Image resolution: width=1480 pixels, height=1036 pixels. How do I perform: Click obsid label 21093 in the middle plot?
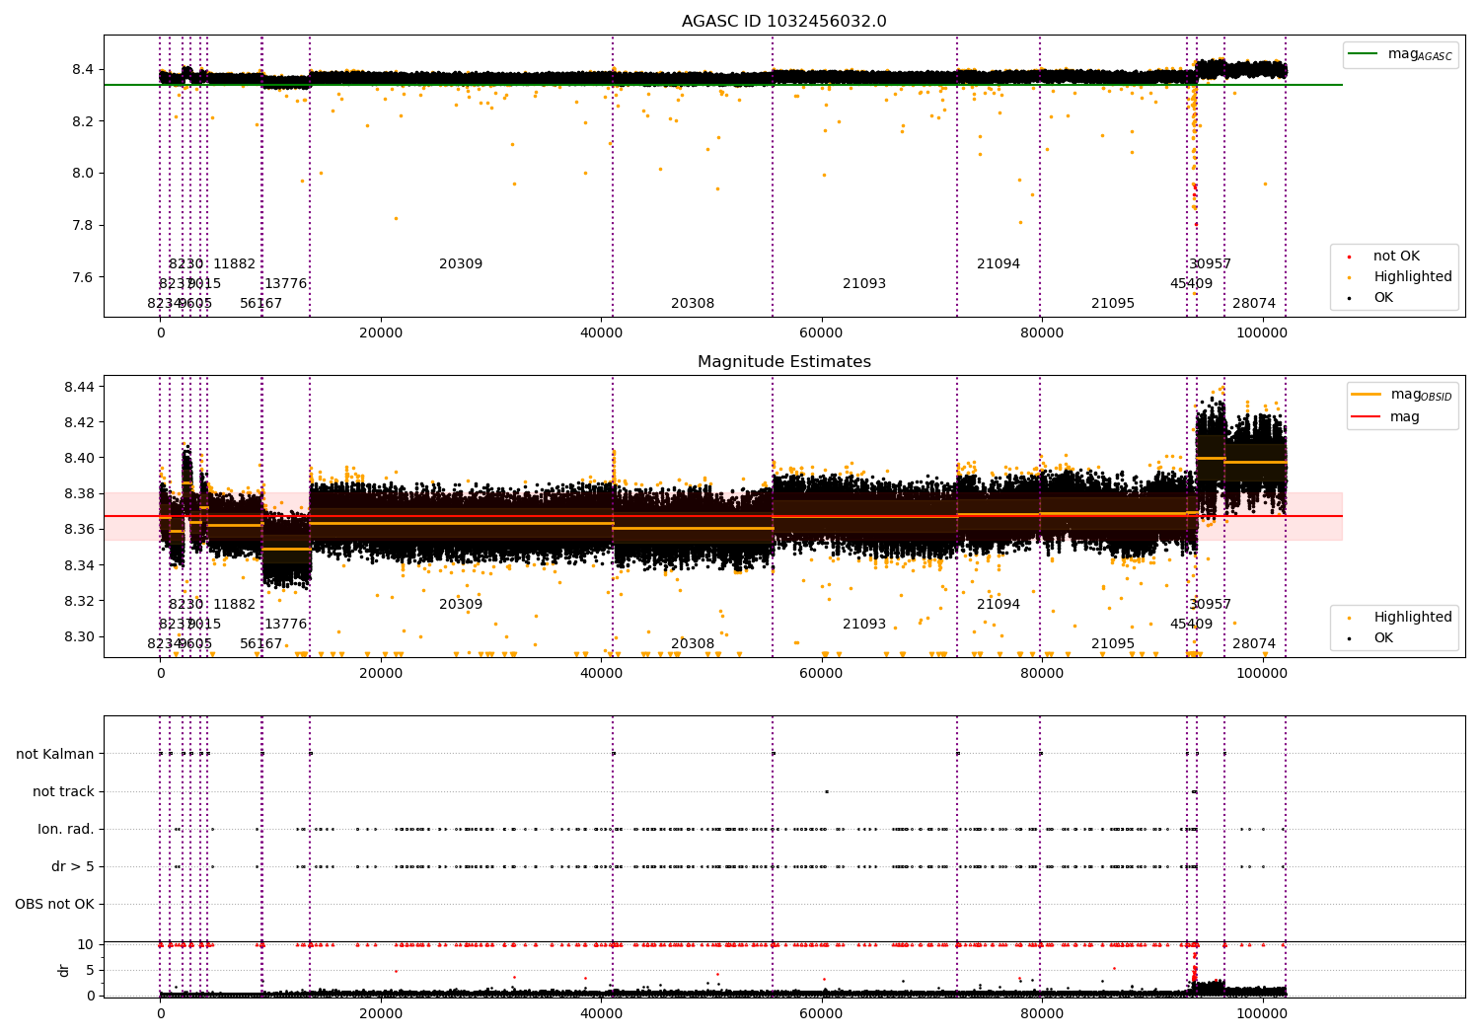864,625
